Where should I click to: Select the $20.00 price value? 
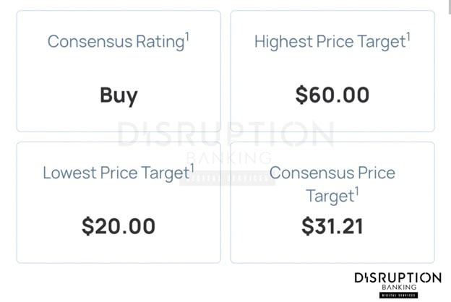tap(119, 226)
